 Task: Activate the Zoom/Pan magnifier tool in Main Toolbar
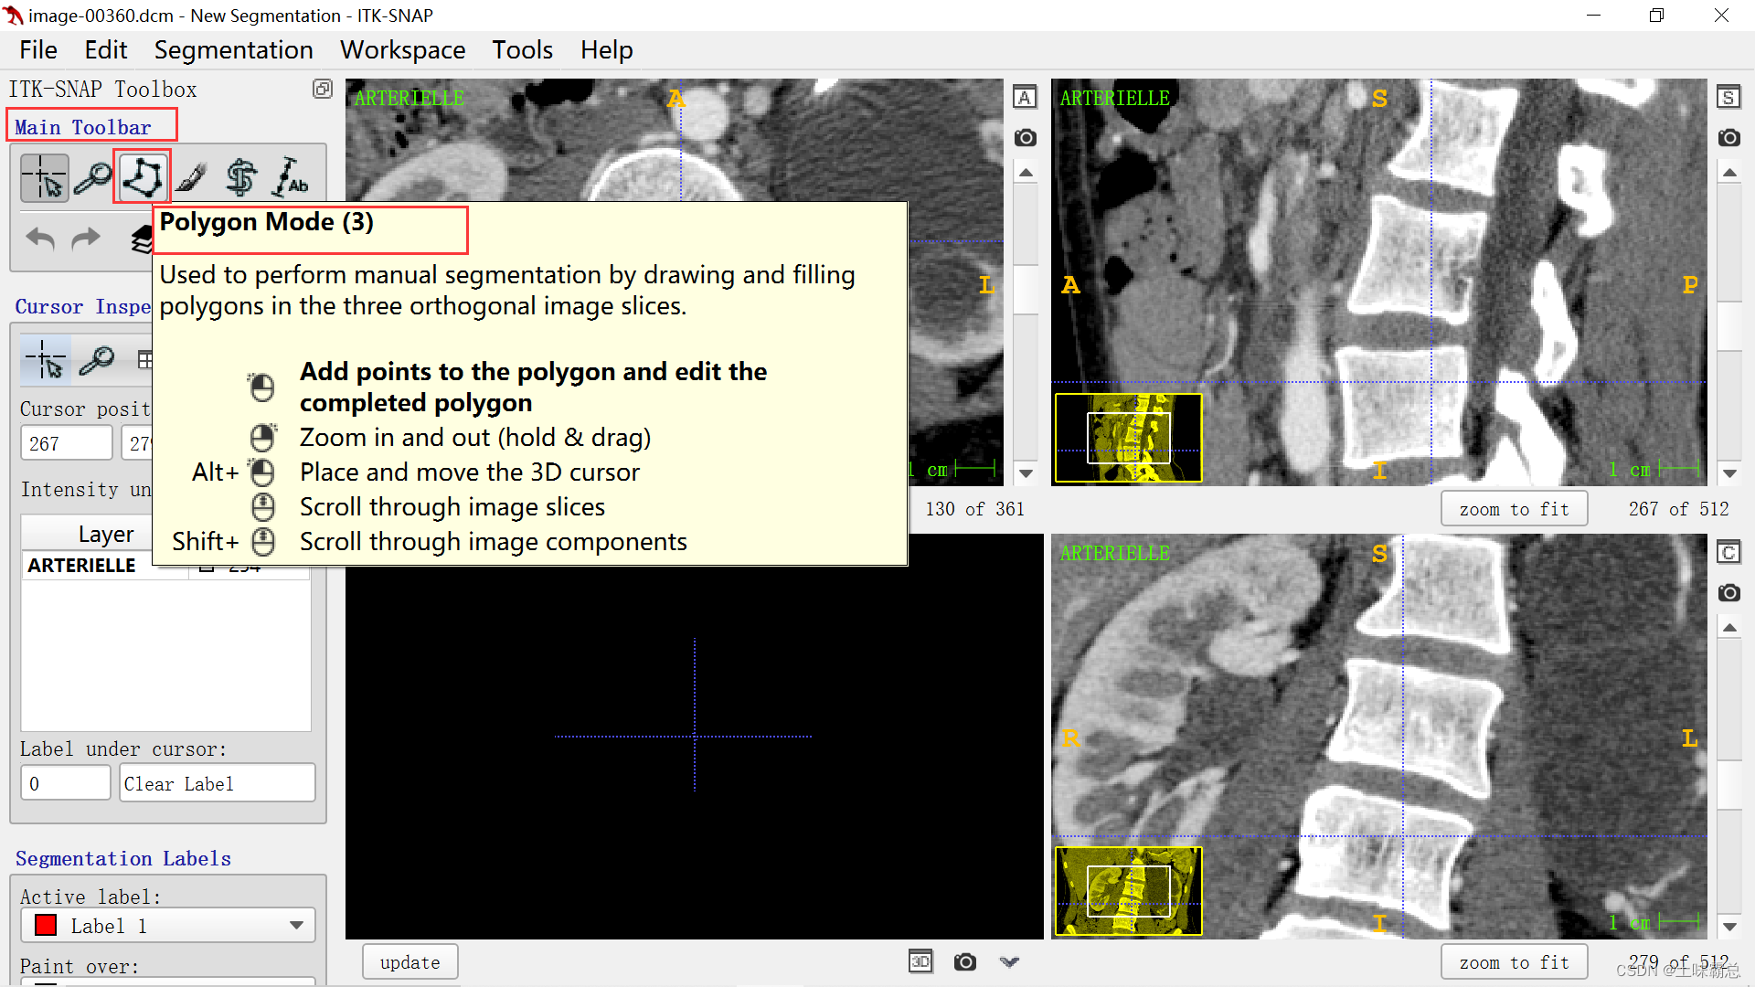click(93, 176)
